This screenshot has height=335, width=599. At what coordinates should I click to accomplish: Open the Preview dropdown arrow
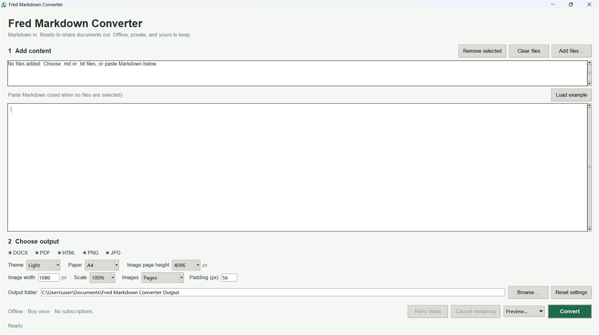coord(541,311)
